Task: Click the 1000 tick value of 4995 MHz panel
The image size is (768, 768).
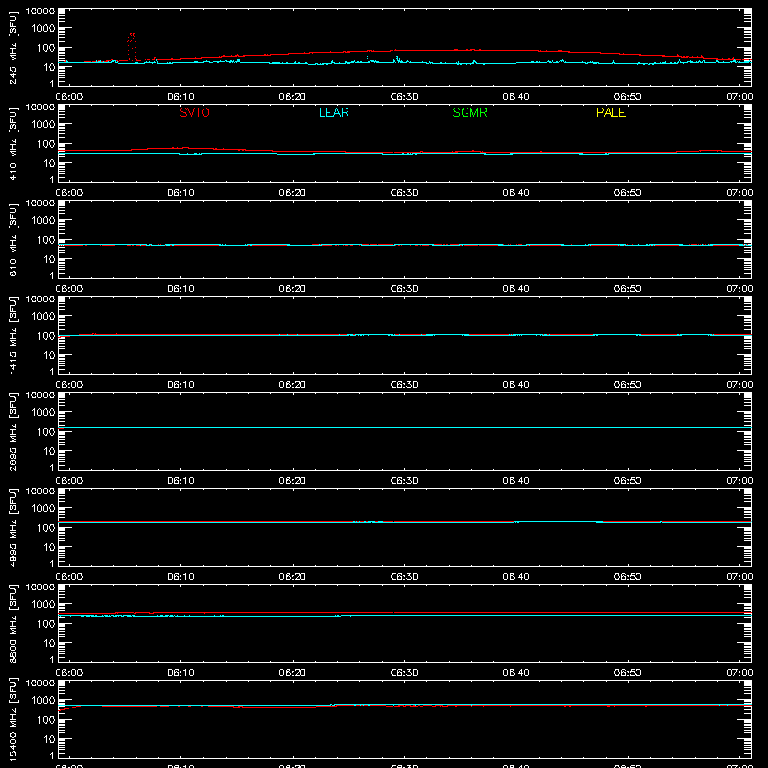Action: (43, 509)
